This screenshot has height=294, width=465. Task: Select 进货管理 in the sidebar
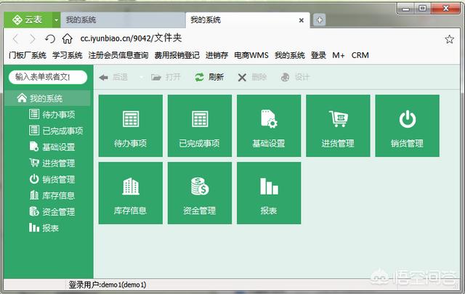click(52, 163)
